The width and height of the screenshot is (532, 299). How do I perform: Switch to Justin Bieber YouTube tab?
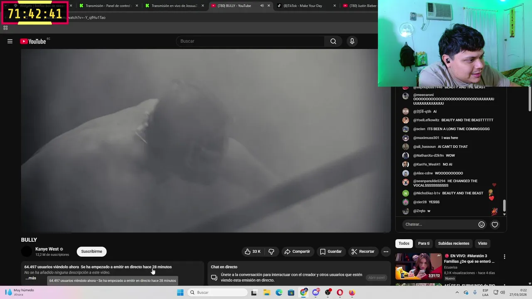(360, 6)
